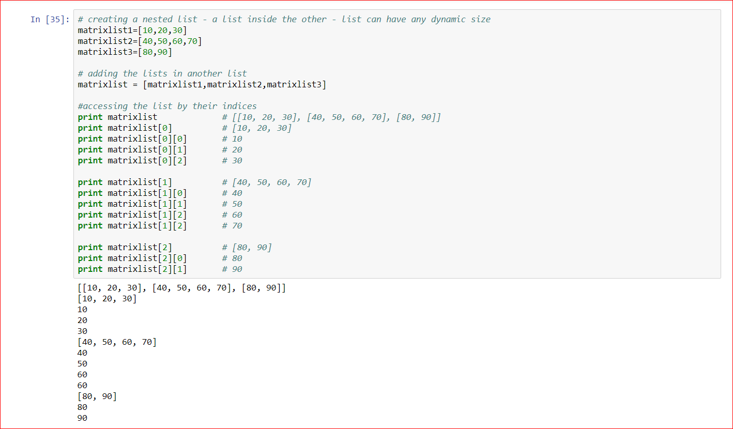Click the matrixlist2=[40,50,60,70] assignment line
Viewport: 733px width, 429px height.
(x=140, y=41)
